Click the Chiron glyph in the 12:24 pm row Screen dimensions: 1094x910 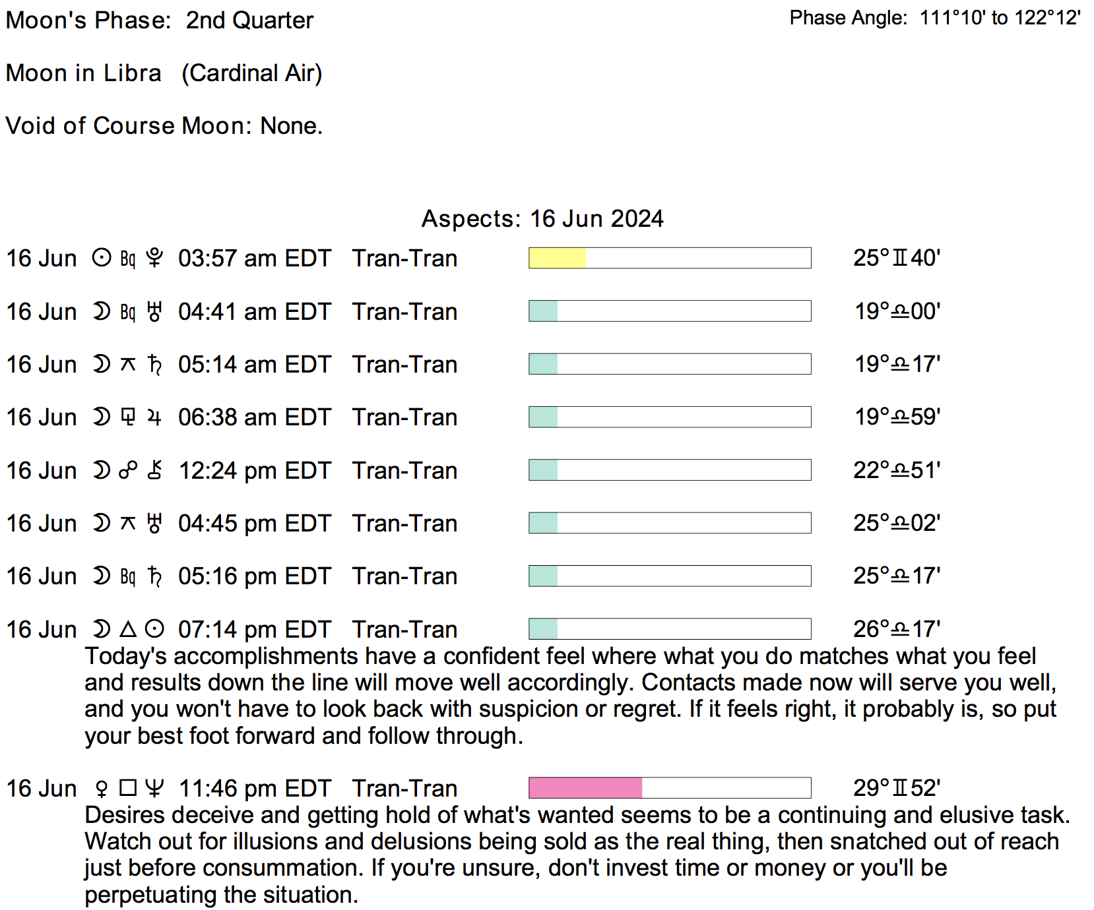pos(154,470)
